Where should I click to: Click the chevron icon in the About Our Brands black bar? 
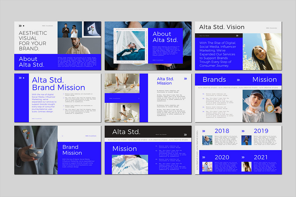(x=237, y=35)
